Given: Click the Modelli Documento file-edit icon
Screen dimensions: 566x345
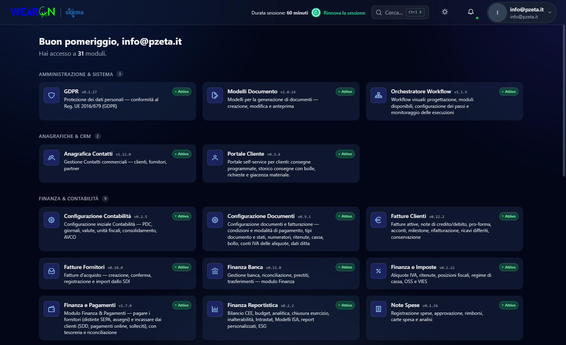Looking at the screenshot, I should click(215, 95).
